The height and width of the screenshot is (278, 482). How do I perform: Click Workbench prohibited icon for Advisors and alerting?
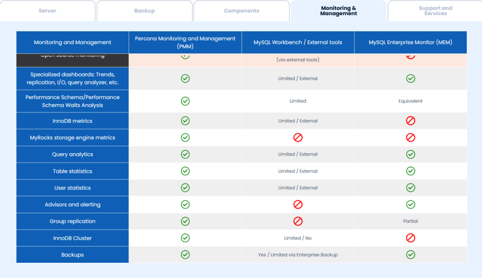[298, 204]
